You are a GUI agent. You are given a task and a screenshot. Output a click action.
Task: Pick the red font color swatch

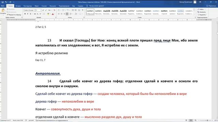click(53, 14)
